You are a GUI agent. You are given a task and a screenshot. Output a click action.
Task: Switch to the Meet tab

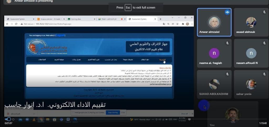click(x=112, y=19)
